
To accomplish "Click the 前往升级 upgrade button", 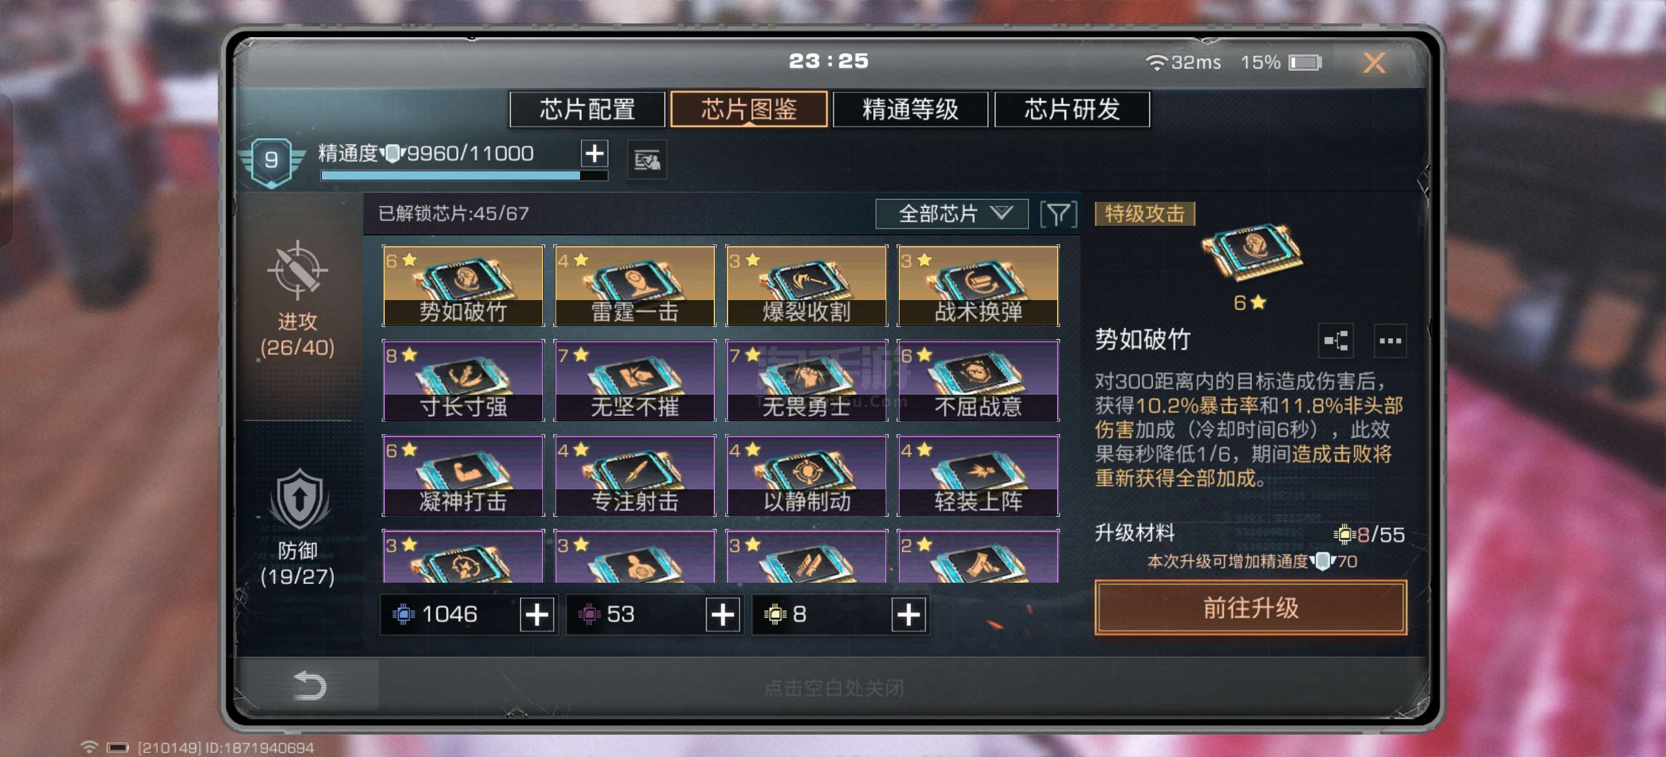I will coord(1250,608).
